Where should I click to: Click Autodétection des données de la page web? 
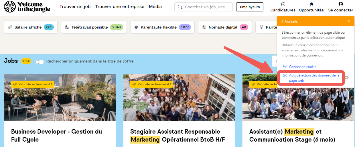(x=314, y=78)
